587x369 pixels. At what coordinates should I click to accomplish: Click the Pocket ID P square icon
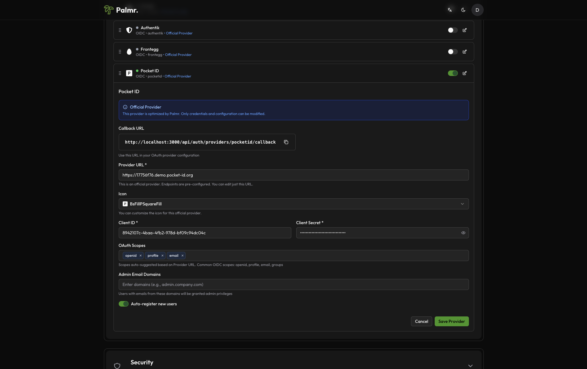129,73
